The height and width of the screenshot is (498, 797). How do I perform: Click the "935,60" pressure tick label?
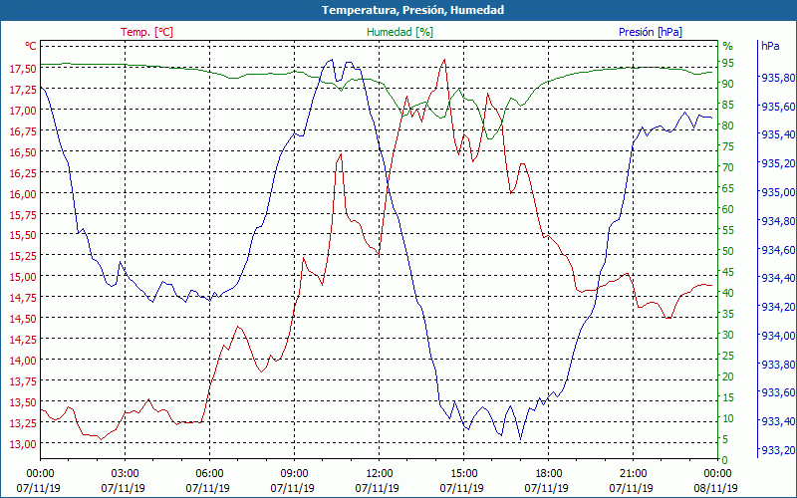coord(778,107)
